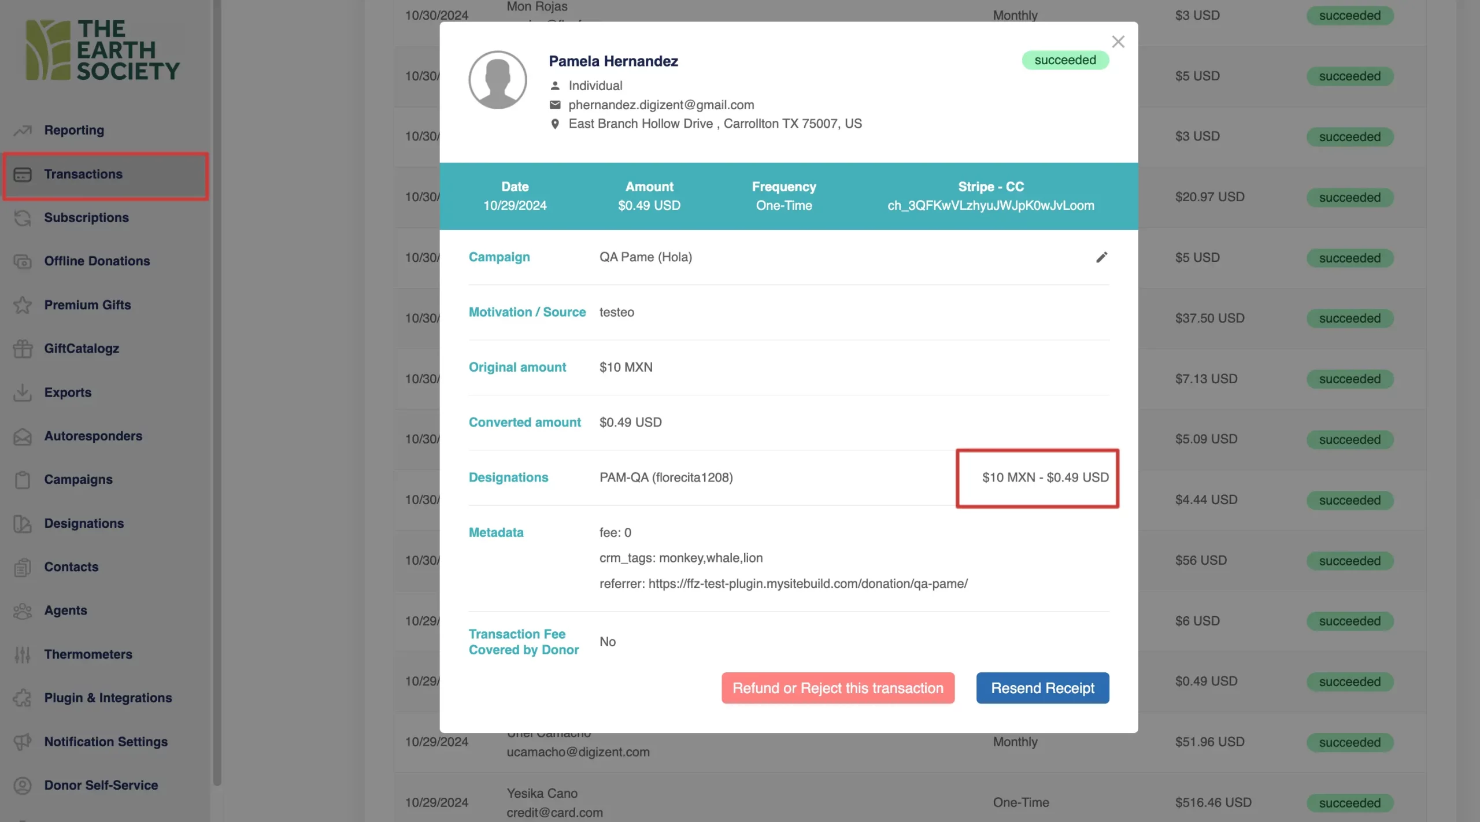Open the Offline Donations menu item
Image resolution: width=1480 pixels, height=822 pixels.
point(97,261)
